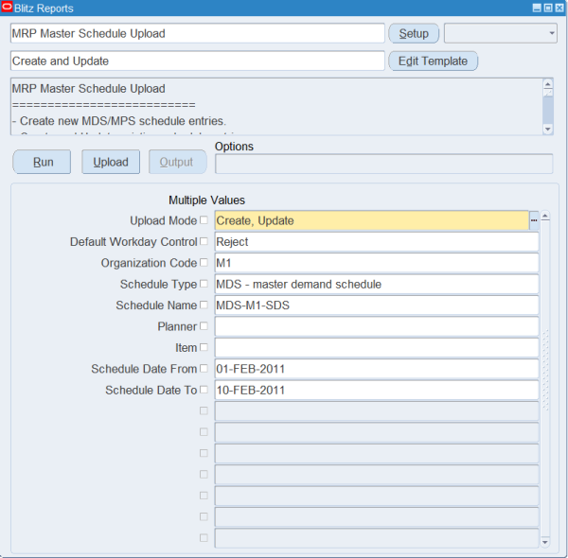Screen dimensions: 568x558
Task: Click the Upload Mode field Create, Update
Action: [372, 220]
